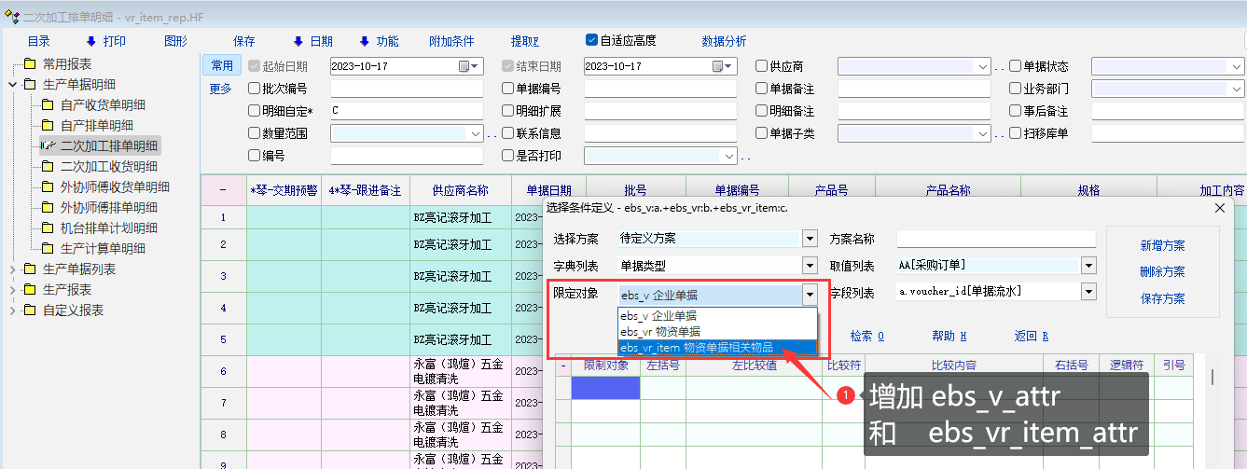Screen dimensions: 1247x469
Task: Open the end date calendar picker
Action: [717, 66]
